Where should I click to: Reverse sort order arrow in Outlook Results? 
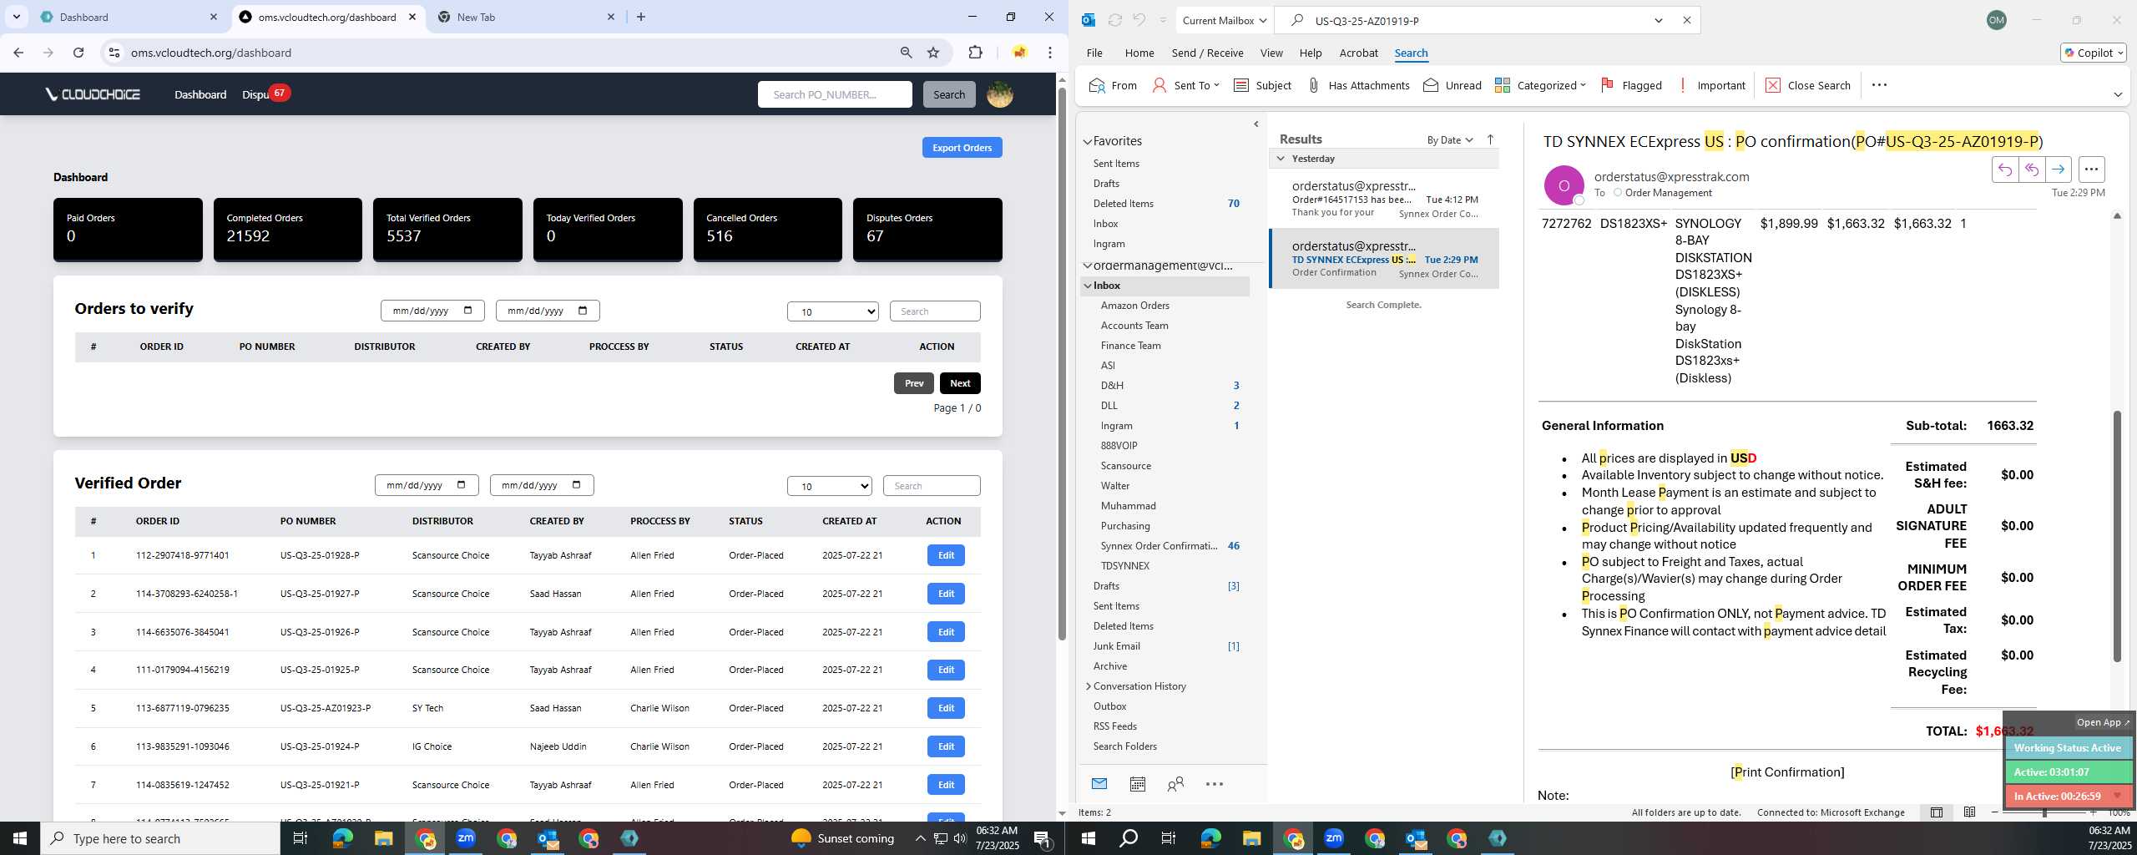[x=1490, y=139]
